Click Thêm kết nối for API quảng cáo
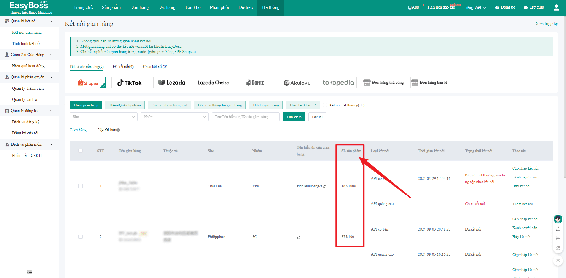 [x=522, y=204]
